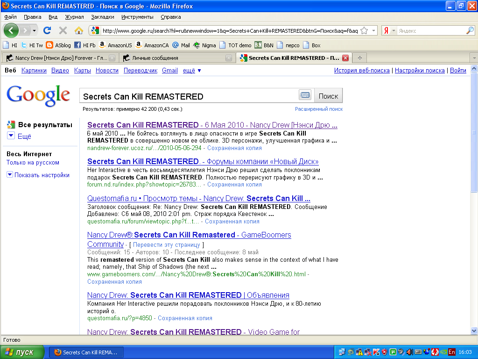Expand the ещё services dropdown

click(x=192, y=71)
